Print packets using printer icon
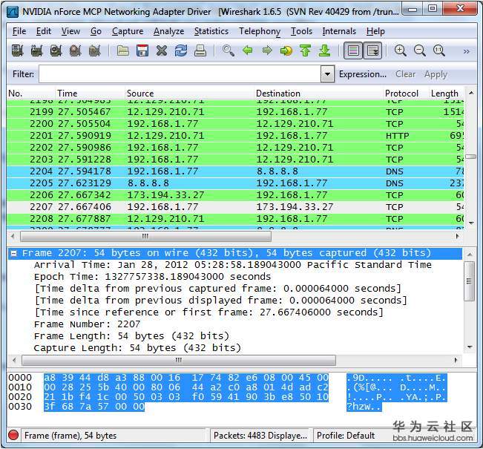 [200, 50]
